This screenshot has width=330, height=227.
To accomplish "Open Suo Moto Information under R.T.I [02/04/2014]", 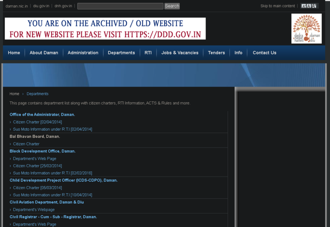I will pos(53,129).
